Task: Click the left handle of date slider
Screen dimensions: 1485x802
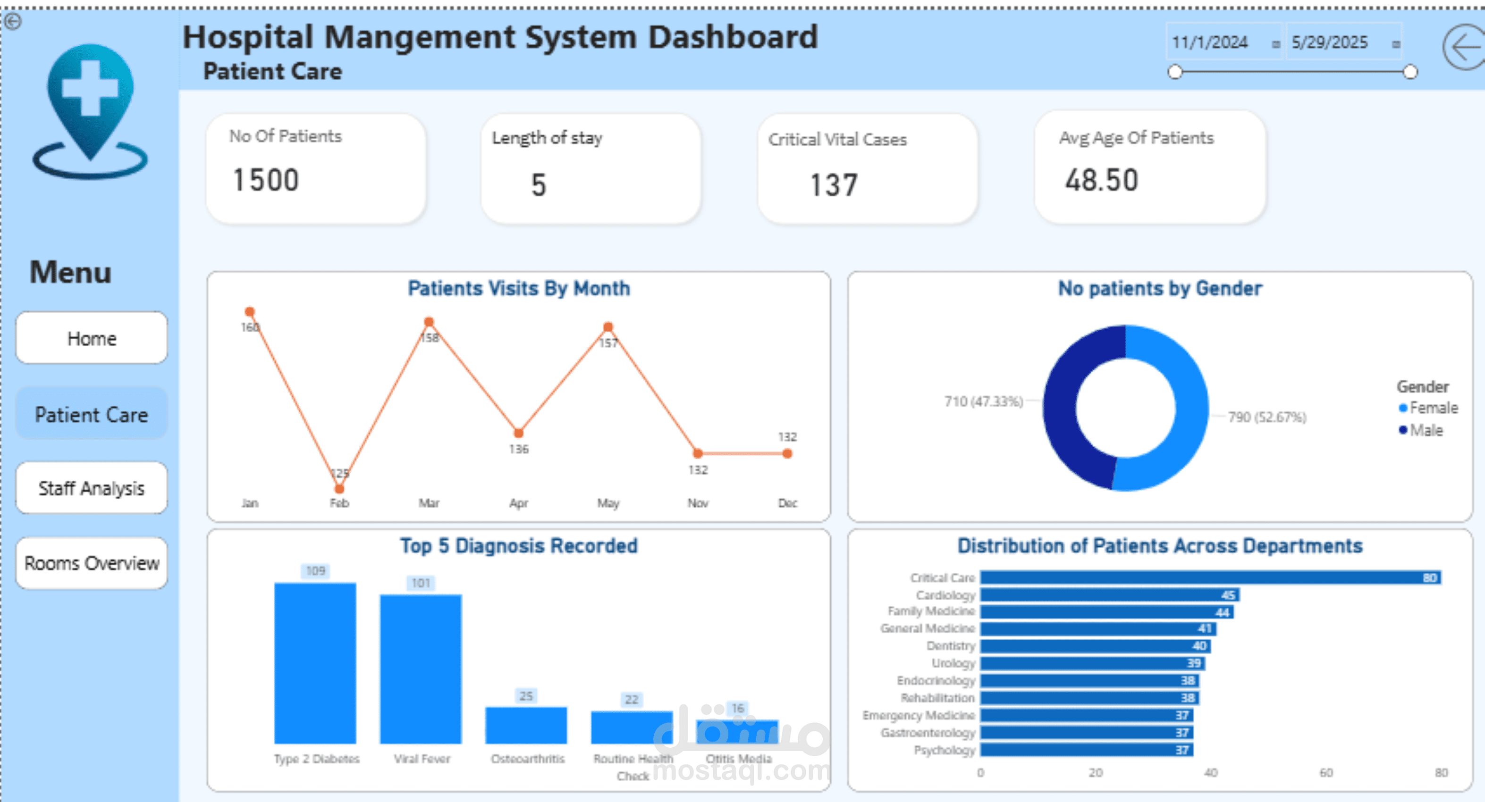Action: pos(1175,72)
